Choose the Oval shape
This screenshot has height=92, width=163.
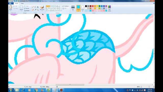coord(51,6)
